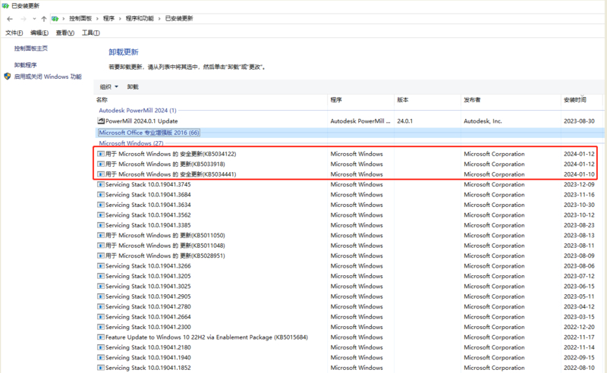This screenshot has width=607, height=373.
Task: Click install date 2022-11-17
Action: pos(579,337)
